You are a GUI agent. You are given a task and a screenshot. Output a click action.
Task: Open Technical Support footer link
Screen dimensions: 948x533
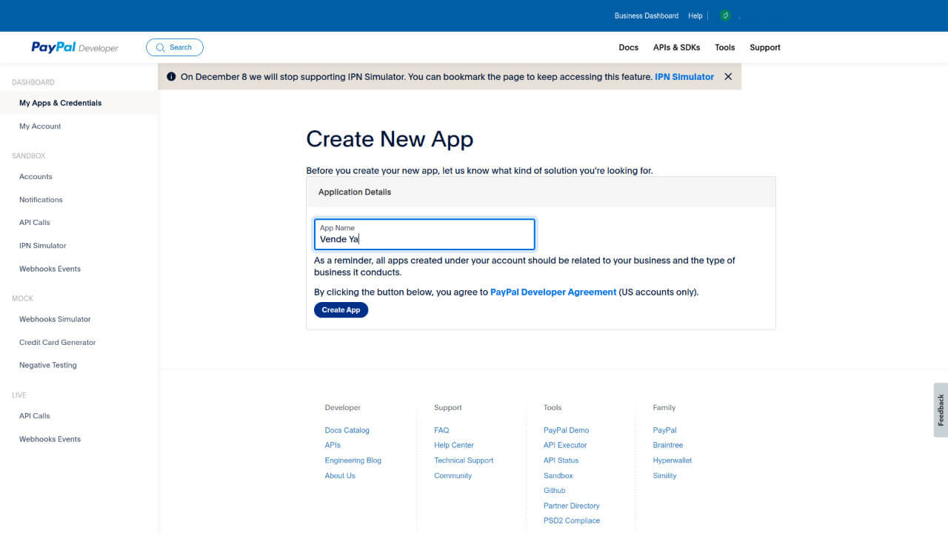pyautogui.click(x=464, y=460)
